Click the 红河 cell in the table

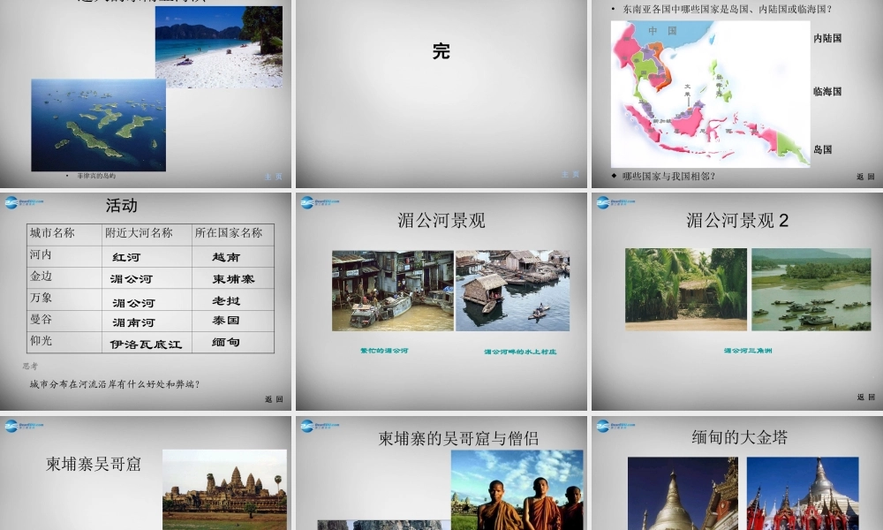(x=126, y=257)
